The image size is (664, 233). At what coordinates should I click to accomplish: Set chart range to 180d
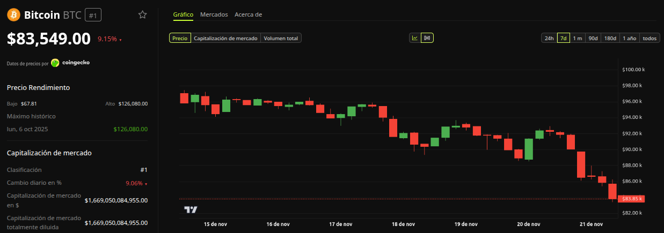point(610,38)
